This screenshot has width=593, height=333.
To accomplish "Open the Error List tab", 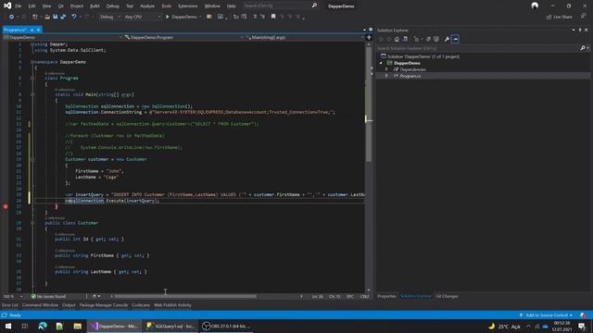I will pyautogui.click(x=10, y=305).
